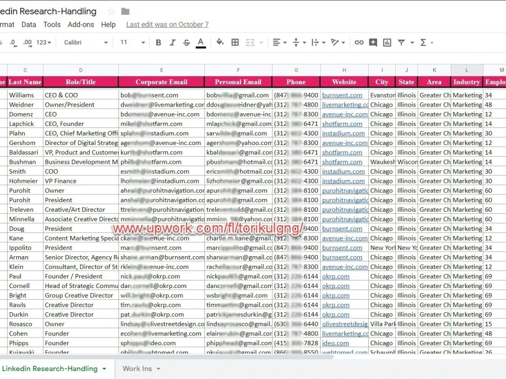The height and width of the screenshot is (379, 506).
Task: Open the number format 123 dropdown
Action: [x=44, y=42]
